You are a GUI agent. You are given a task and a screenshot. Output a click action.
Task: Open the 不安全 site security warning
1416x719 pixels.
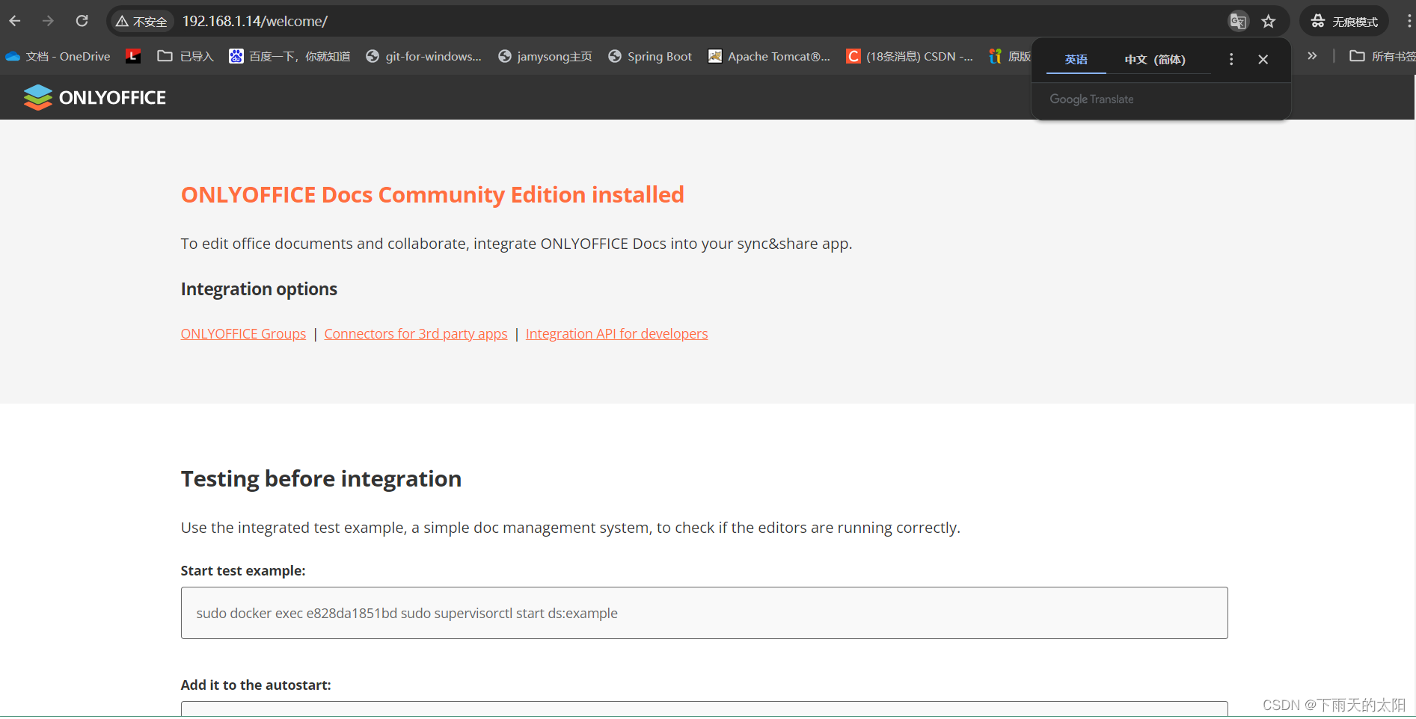[x=141, y=22]
